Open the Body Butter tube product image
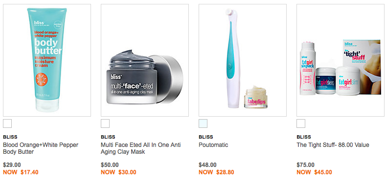Viewport: 386px width, 185px height. pos(47,60)
